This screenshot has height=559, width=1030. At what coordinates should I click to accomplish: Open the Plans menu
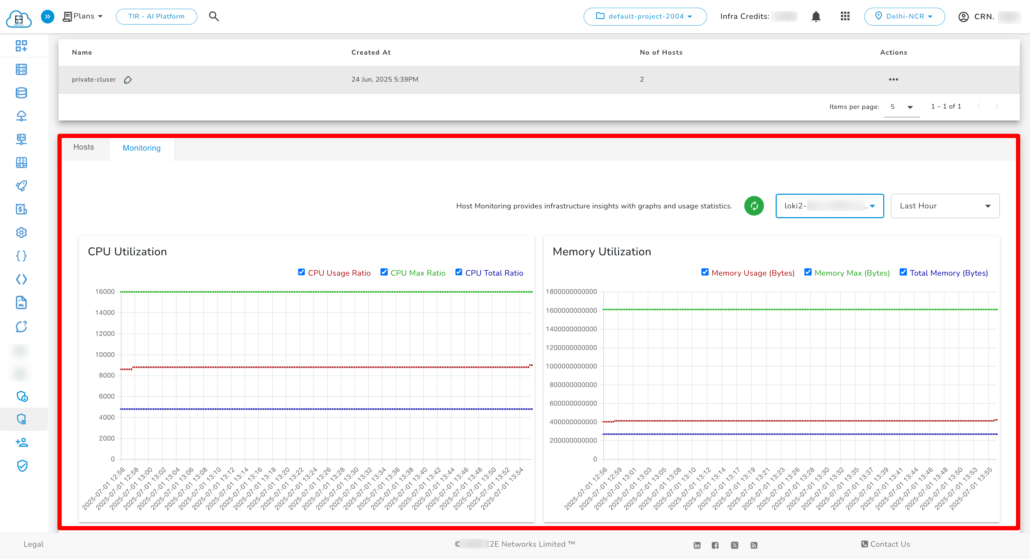(83, 16)
